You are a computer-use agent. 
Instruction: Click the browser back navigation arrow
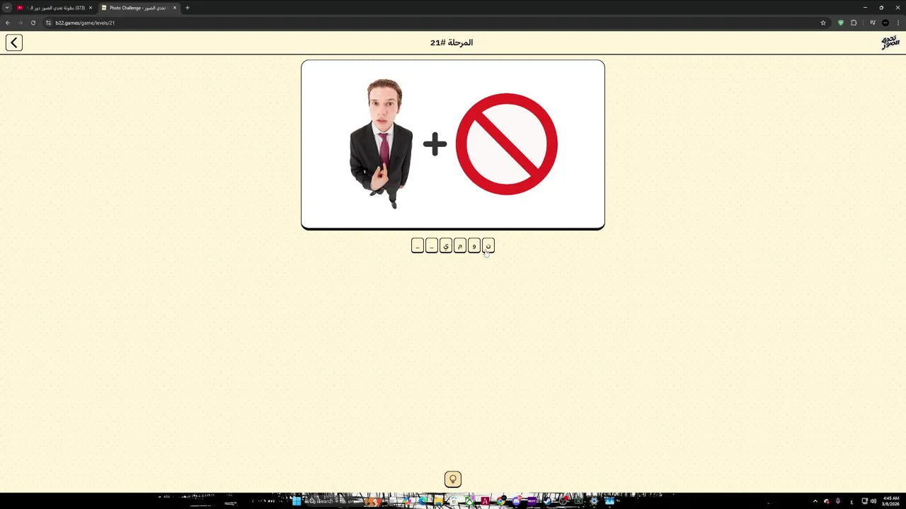click(8, 23)
